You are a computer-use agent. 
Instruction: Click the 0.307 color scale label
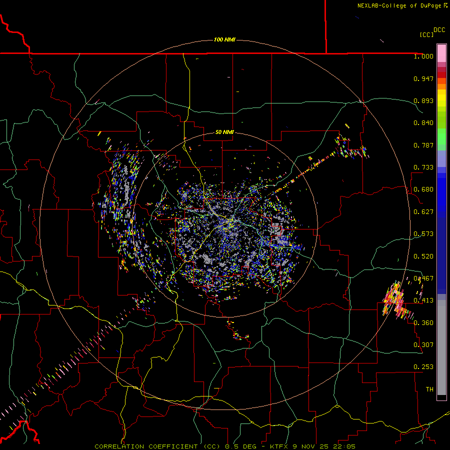click(423, 345)
